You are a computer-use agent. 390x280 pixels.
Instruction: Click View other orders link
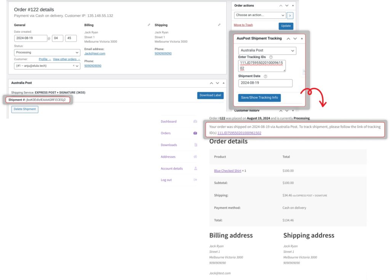click(x=66, y=59)
